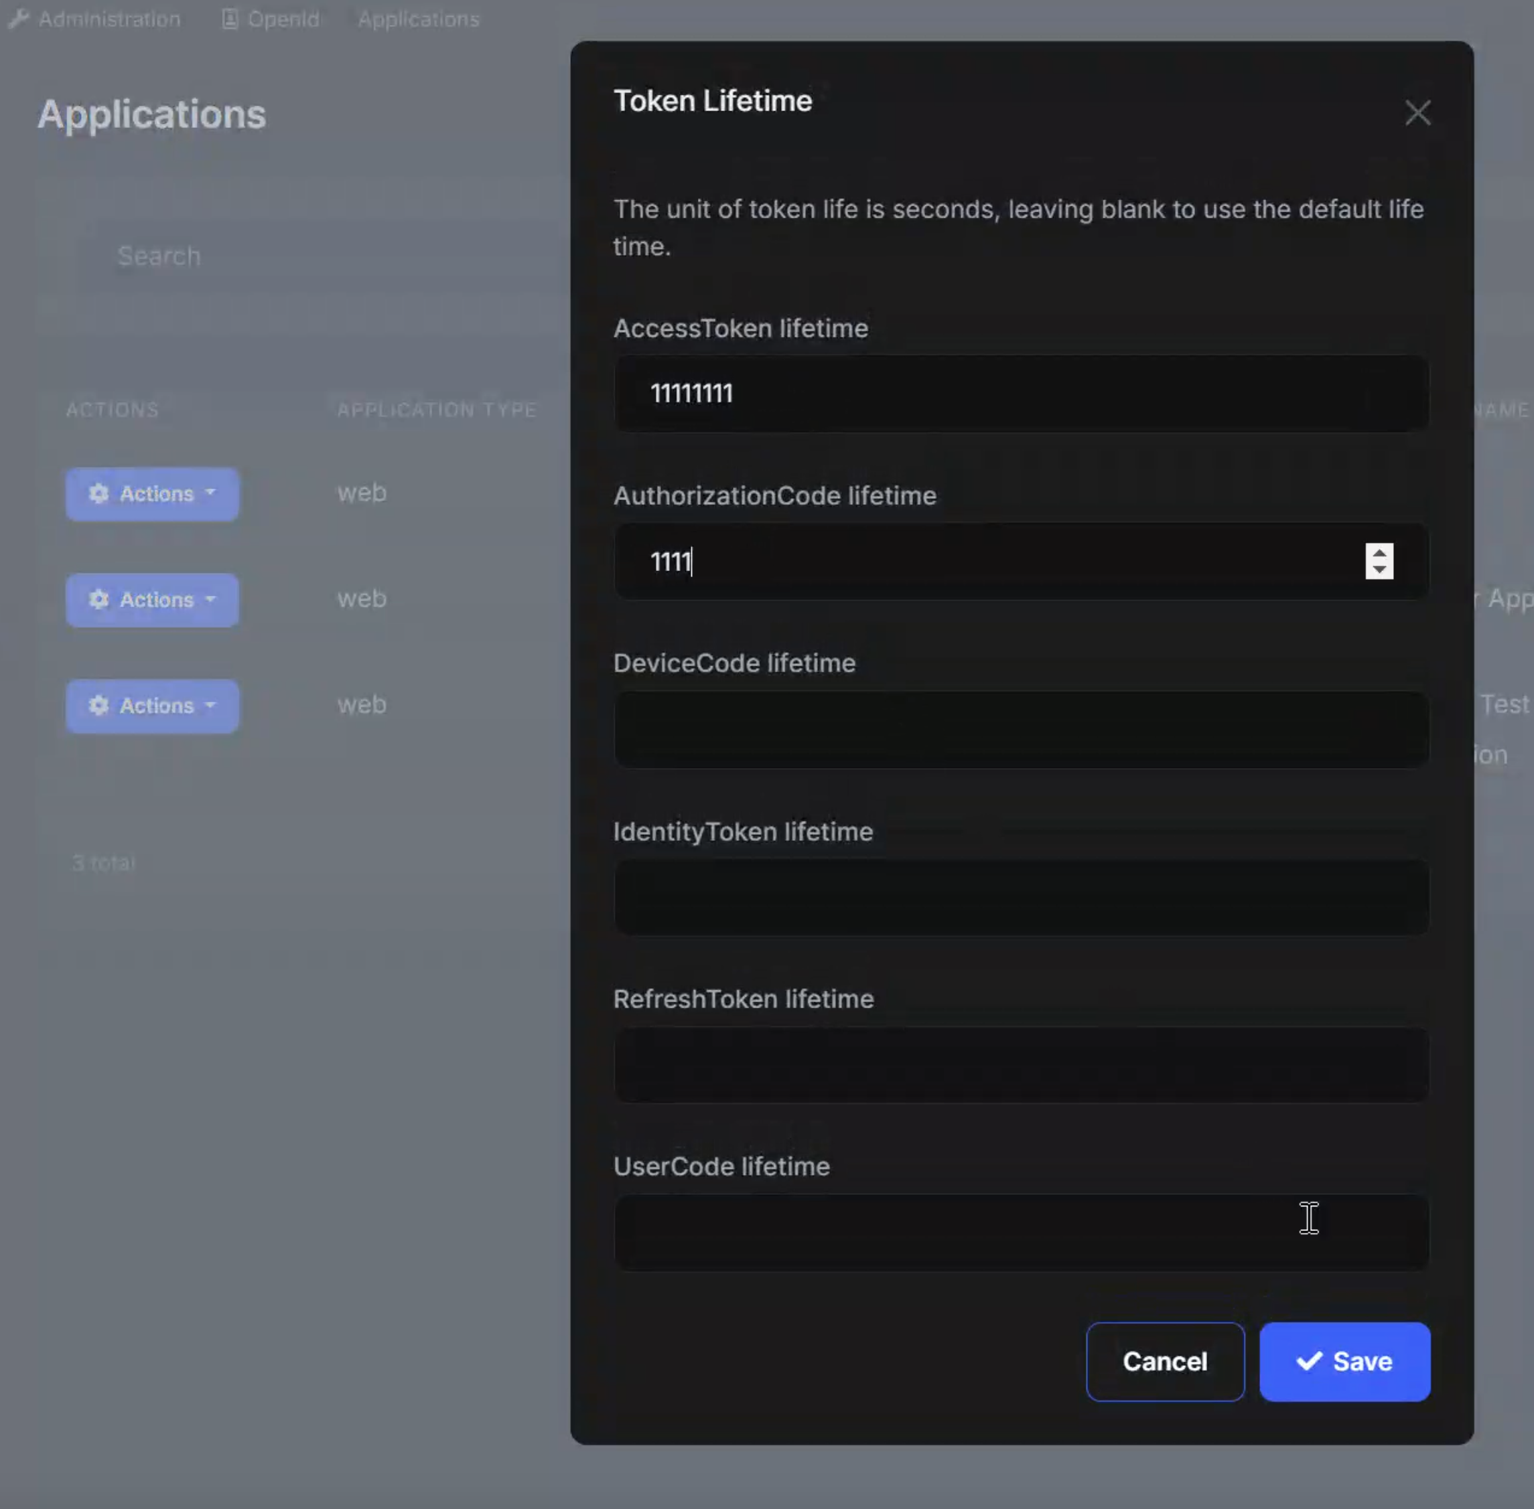The height and width of the screenshot is (1509, 1534).
Task: Focus the IdentityToken lifetime field
Action: point(1020,897)
